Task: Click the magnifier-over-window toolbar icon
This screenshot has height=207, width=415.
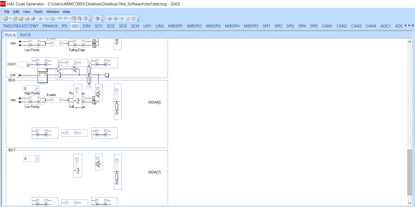Action: tap(73, 19)
